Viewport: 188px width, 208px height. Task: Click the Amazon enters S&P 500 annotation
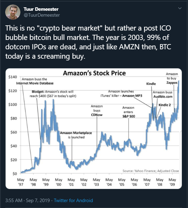coord(128,112)
